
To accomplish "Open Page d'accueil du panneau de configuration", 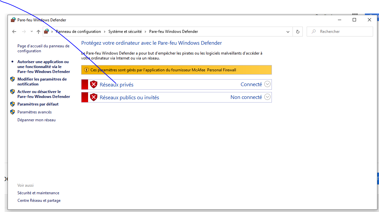I will [x=43, y=48].
